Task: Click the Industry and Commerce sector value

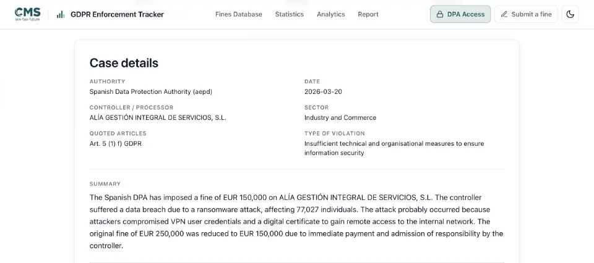Action: click(340, 117)
